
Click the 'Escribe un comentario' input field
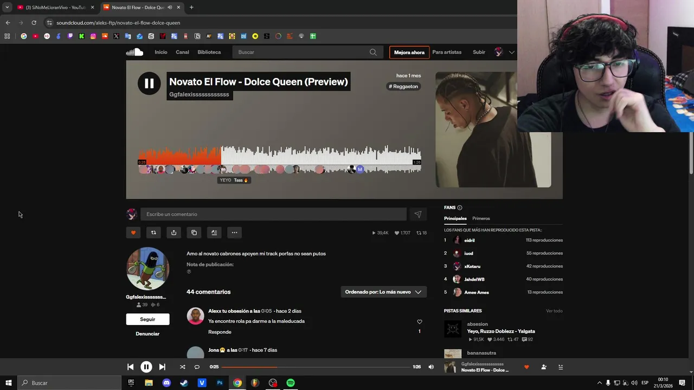point(273,214)
